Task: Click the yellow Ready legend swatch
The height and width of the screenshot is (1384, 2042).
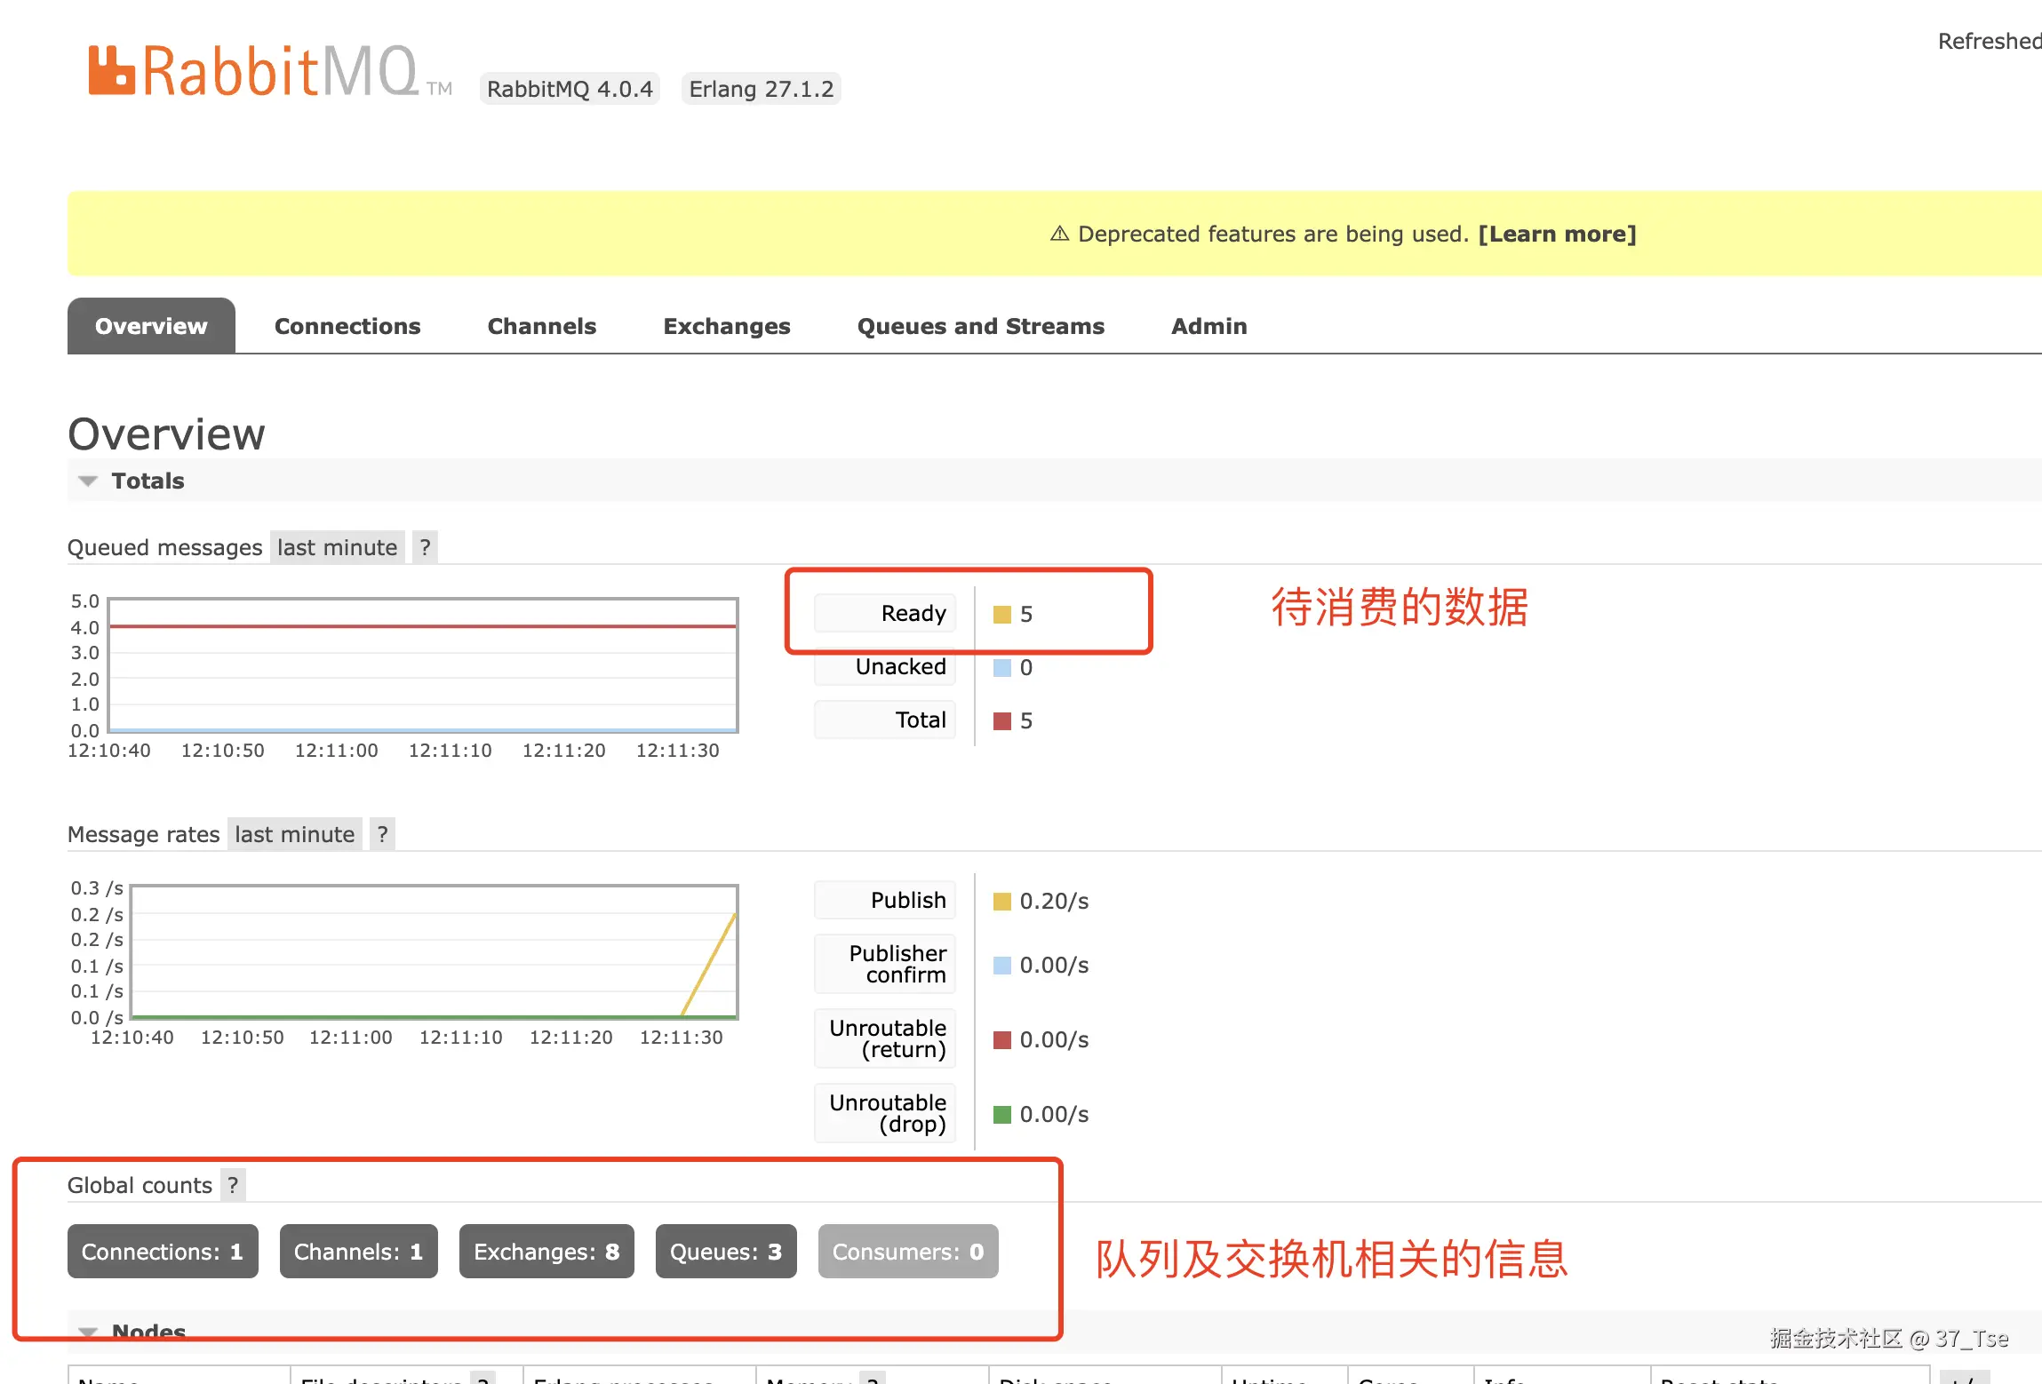Action: [1001, 615]
